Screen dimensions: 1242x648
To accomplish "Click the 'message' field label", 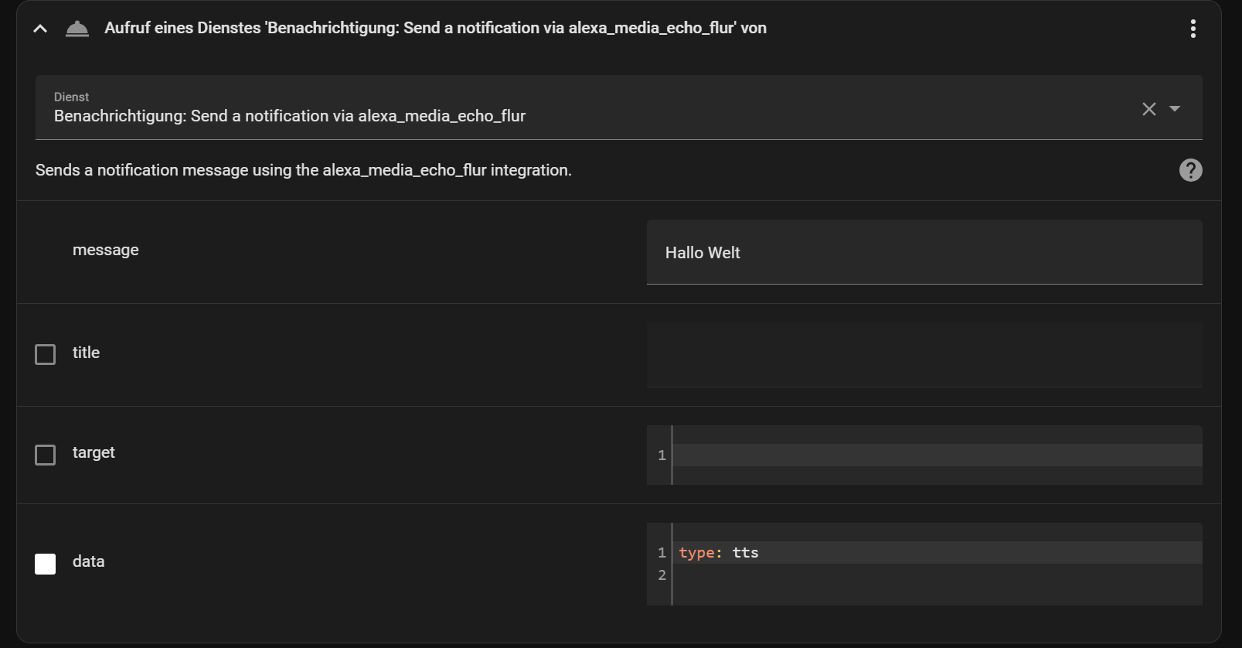I will click(106, 250).
